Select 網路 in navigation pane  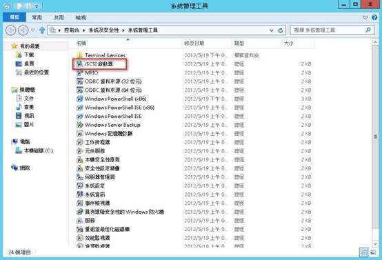[25, 168]
